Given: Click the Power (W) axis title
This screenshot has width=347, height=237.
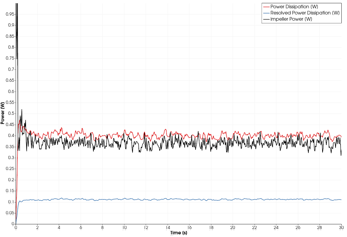Looking at the screenshot, I should pos(2,113).
